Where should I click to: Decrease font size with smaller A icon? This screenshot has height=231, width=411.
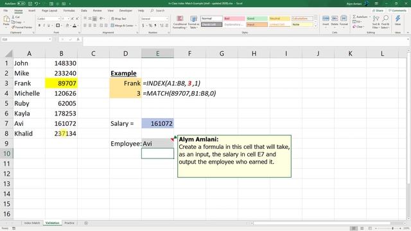point(77,19)
